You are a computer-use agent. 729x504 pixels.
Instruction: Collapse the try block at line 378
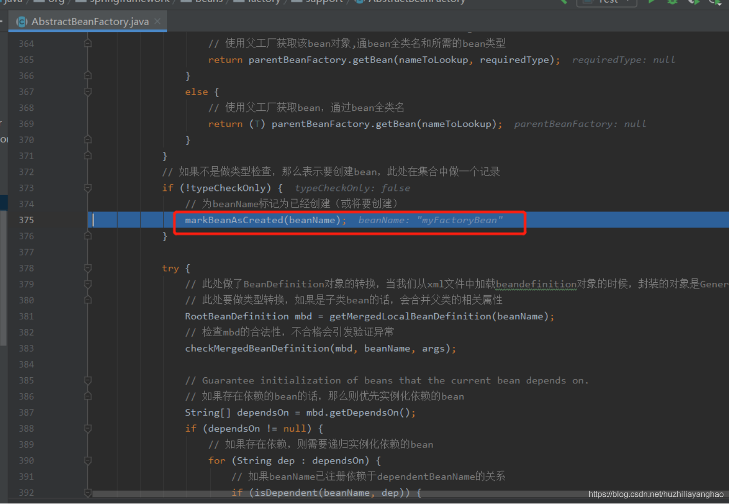88,268
